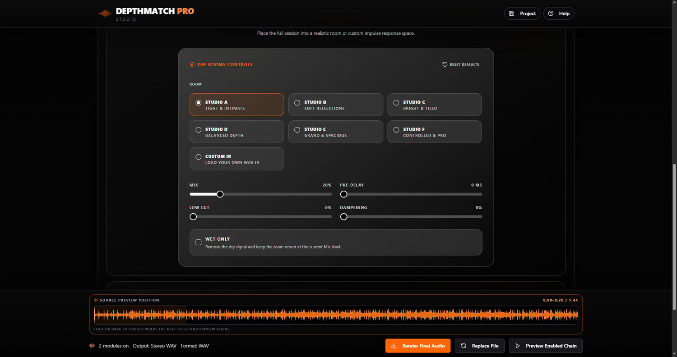
Task: Select Studio B soft reflections room
Action: point(336,105)
